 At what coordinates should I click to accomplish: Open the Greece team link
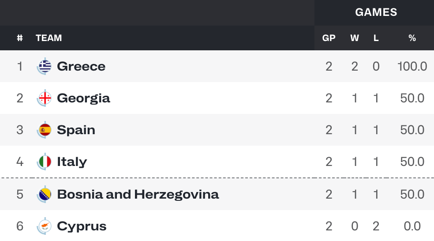click(81, 67)
